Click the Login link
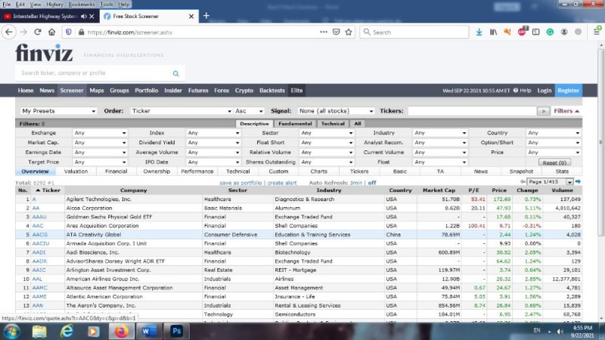Viewport: 605px width, 340px height. [x=544, y=90]
